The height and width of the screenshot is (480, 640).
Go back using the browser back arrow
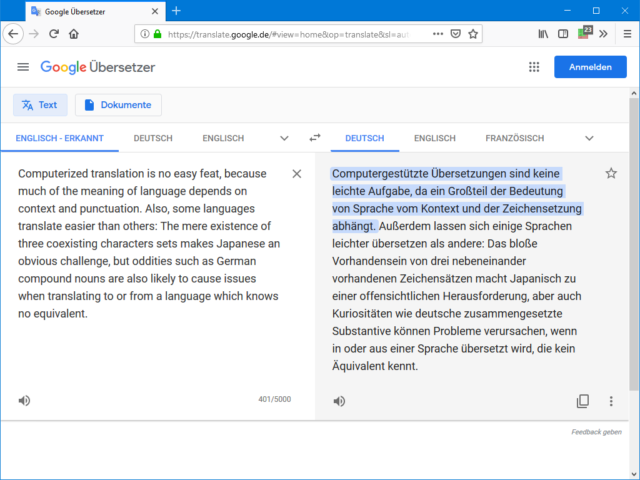(13, 34)
